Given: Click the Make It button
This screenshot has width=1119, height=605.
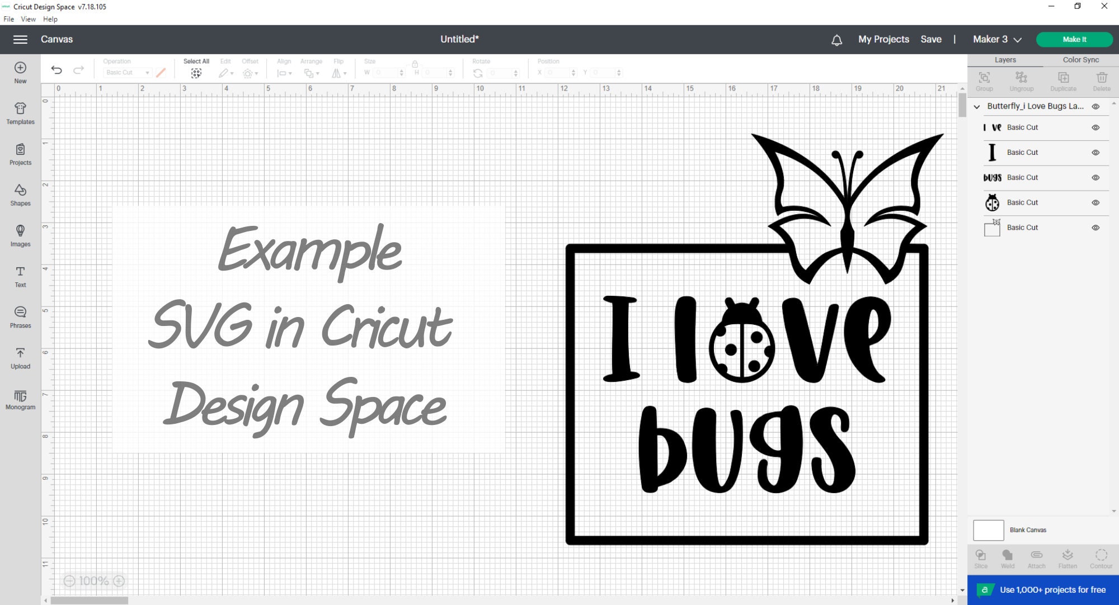Looking at the screenshot, I should pyautogui.click(x=1074, y=39).
